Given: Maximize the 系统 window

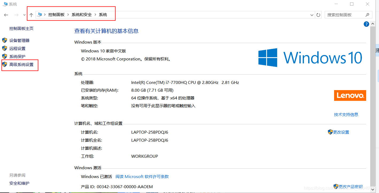Looking at the screenshot, I should pos(352,4).
